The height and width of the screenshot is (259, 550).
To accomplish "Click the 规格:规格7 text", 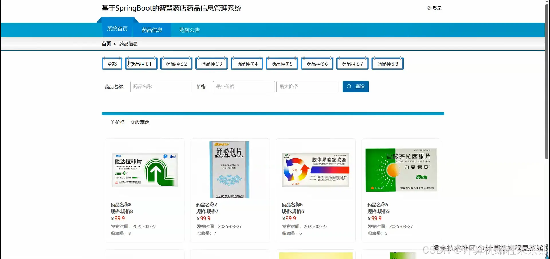I will [207, 211].
